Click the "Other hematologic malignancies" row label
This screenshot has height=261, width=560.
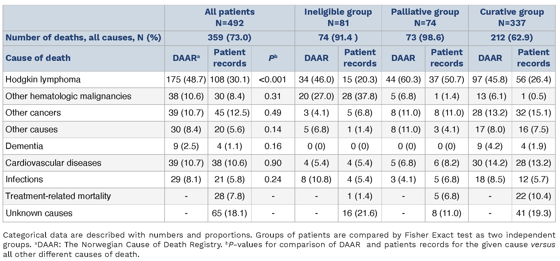pyautogui.click(x=68, y=96)
